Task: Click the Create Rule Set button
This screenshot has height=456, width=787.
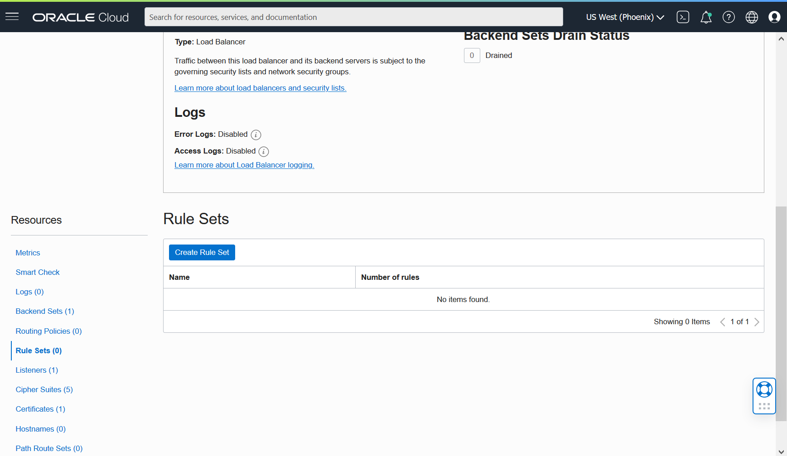Action: [202, 252]
